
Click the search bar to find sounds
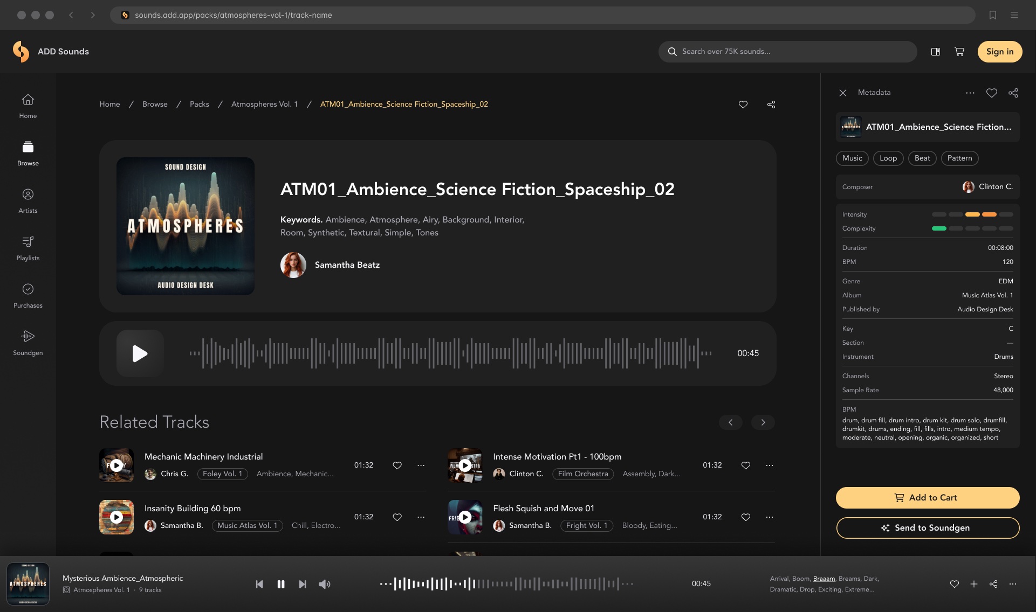787,51
